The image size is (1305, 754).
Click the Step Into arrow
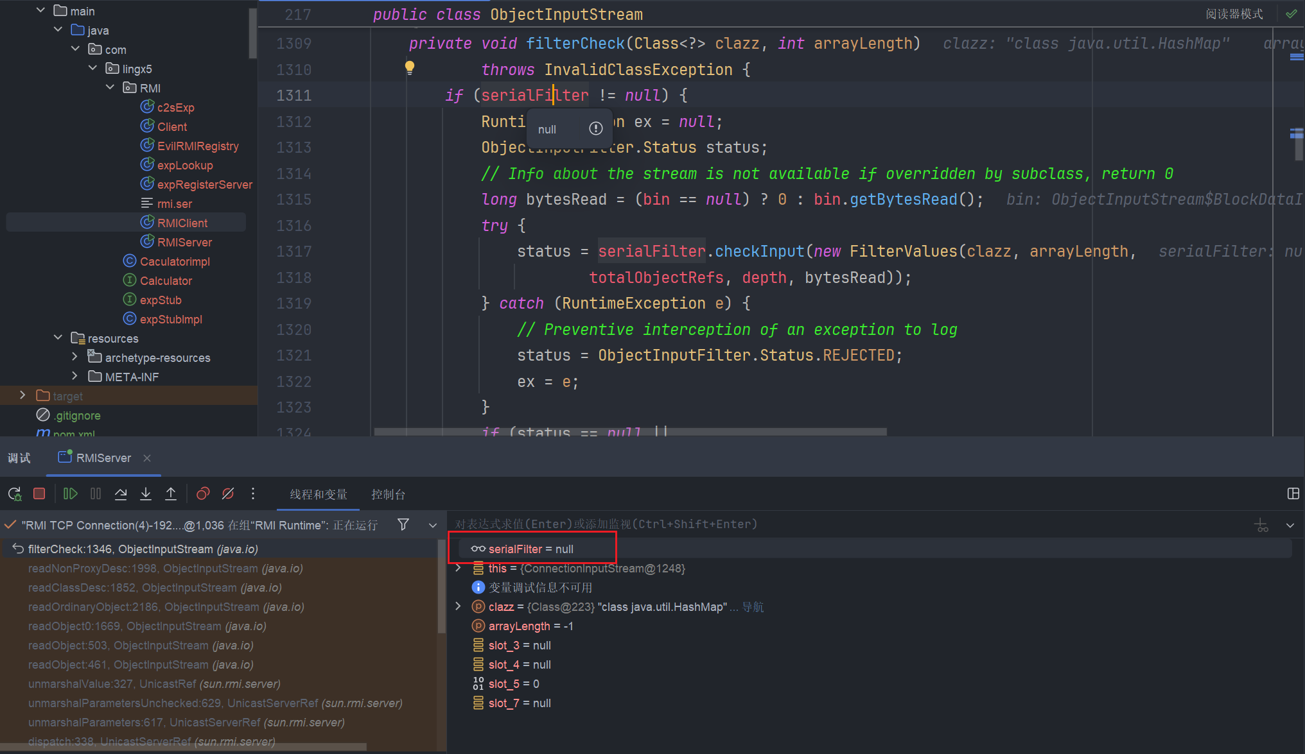coord(146,493)
